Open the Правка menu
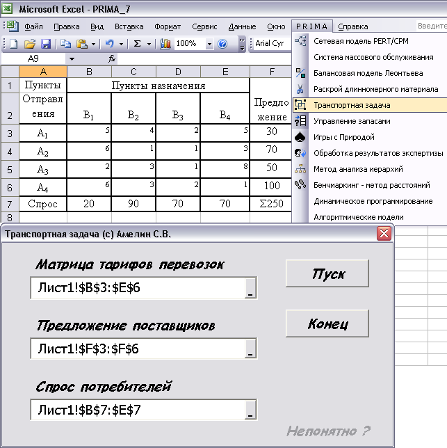Image resolution: width=447 pixels, height=448 pixels. tap(67, 26)
